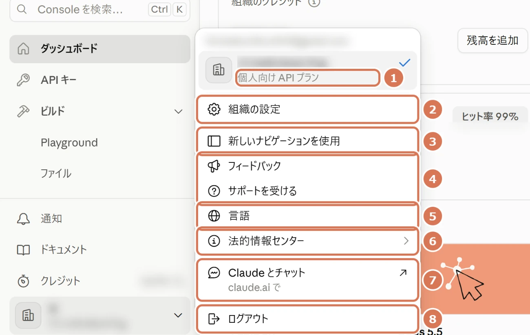Select フィードバック menu entry
Viewport: 530px width, 335px height.
[x=308, y=166]
